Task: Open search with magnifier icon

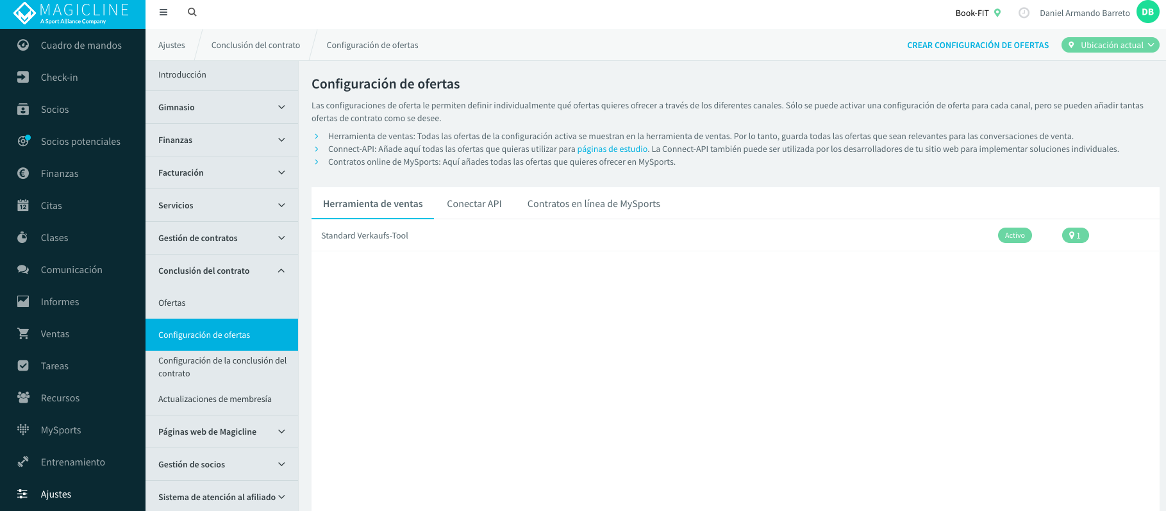Action: pos(192,12)
